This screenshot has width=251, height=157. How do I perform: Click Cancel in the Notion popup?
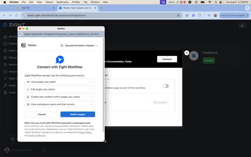[42, 114]
